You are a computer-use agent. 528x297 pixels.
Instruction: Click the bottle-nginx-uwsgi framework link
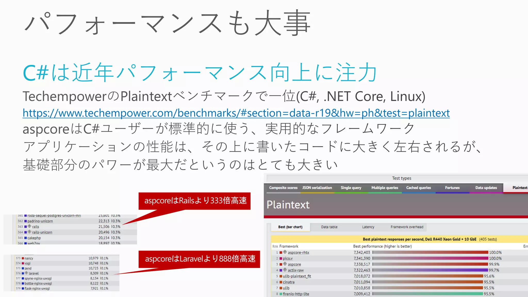[x=38, y=284]
